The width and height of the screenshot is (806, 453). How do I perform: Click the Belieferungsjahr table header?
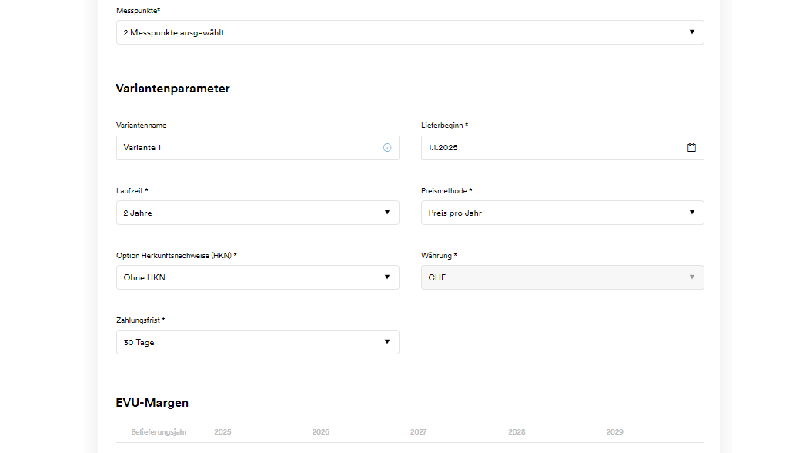(159, 432)
